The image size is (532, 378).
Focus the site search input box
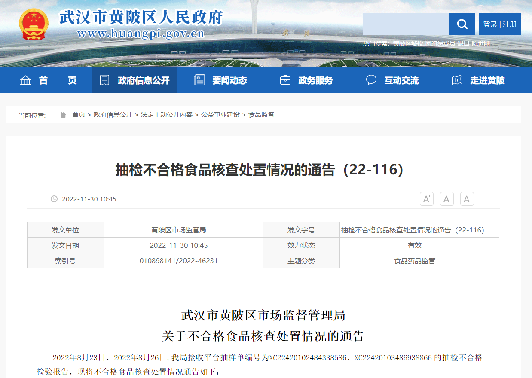pyautogui.click(x=406, y=24)
